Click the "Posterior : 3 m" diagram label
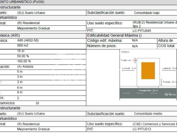Image resolution: width=177 pixels, height=133 pixels. coord(129,60)
